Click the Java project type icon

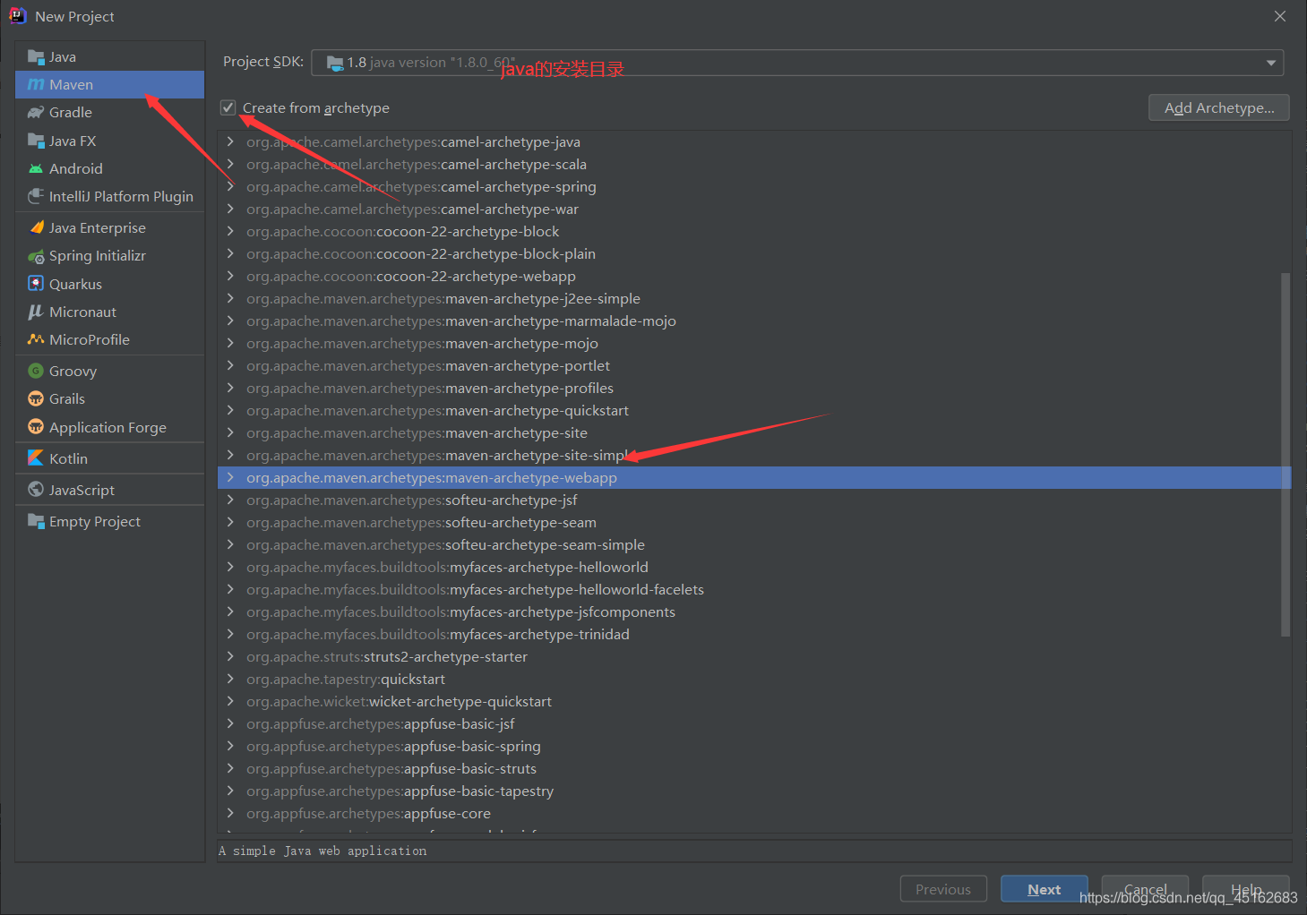36,57
